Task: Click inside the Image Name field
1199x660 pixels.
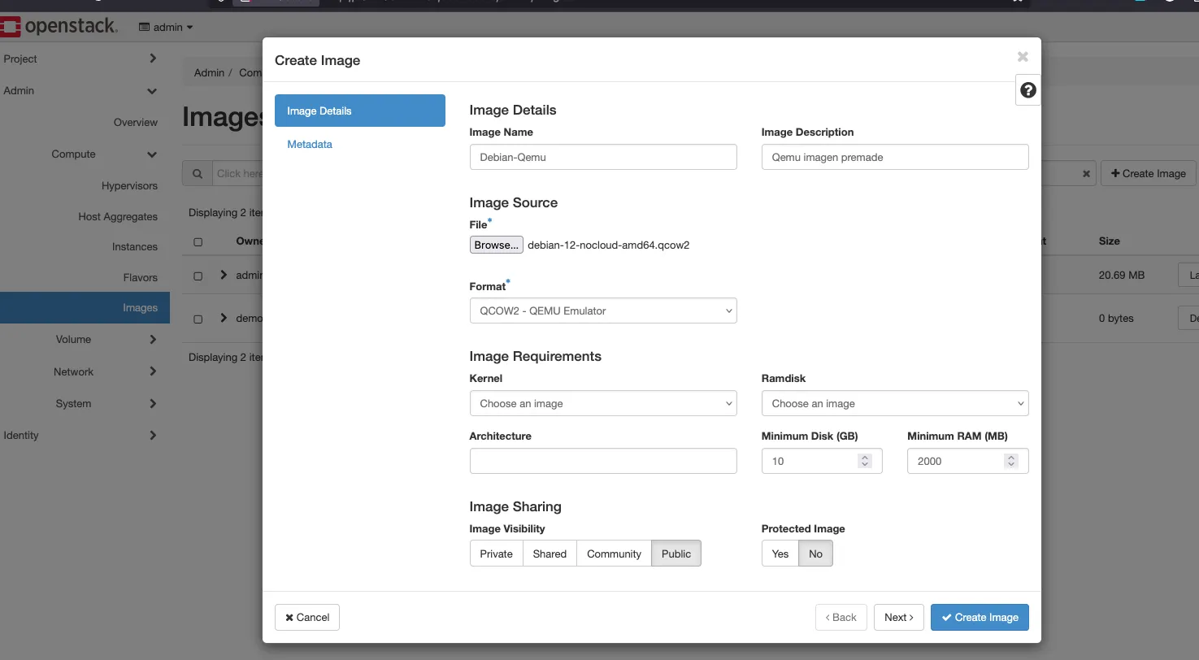Action: (602, 157)
